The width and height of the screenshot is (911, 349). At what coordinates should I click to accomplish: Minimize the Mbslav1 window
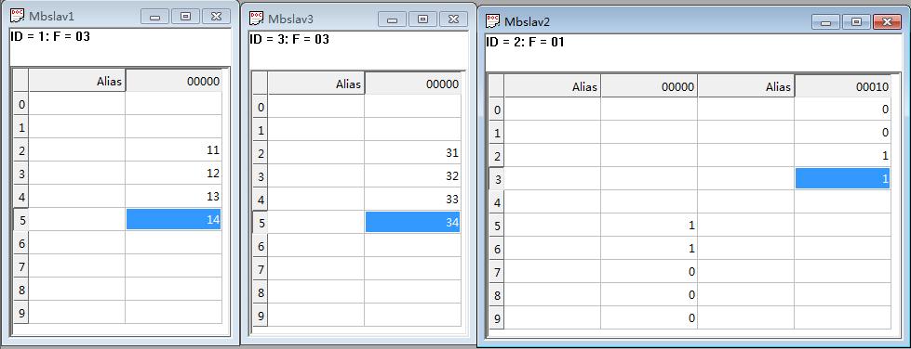coord(154,16)
